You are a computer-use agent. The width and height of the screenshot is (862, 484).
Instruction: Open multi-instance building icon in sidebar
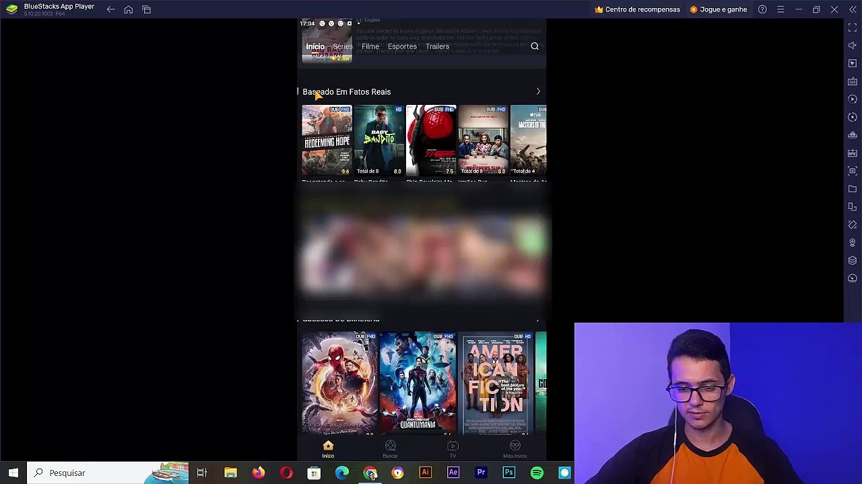[853, 135]
